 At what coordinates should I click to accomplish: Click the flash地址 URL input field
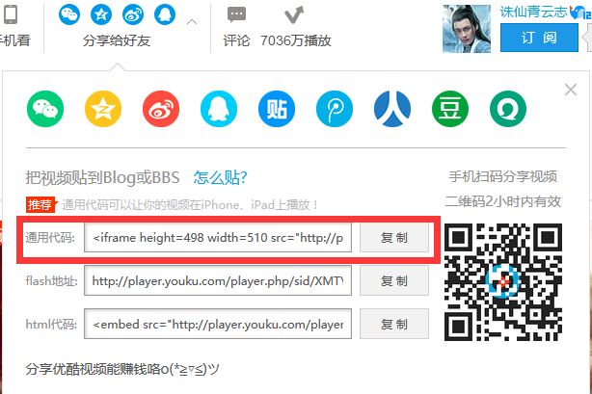point(218,280)
